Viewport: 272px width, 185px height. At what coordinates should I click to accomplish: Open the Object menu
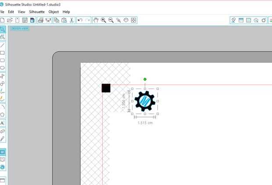54,12
